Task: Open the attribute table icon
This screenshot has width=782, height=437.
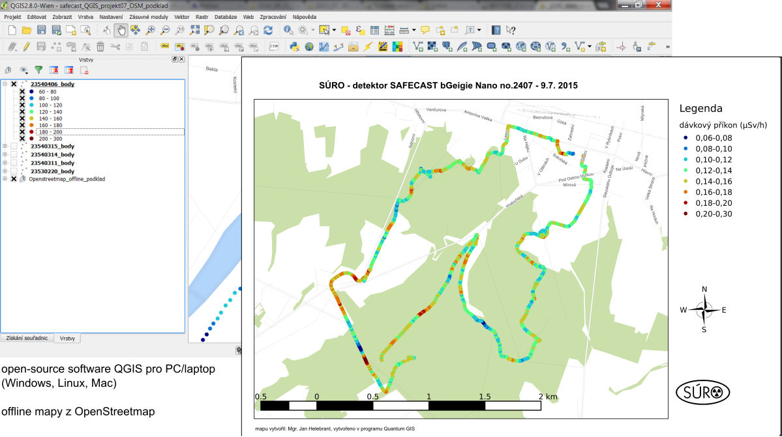Action: [374, 31]
